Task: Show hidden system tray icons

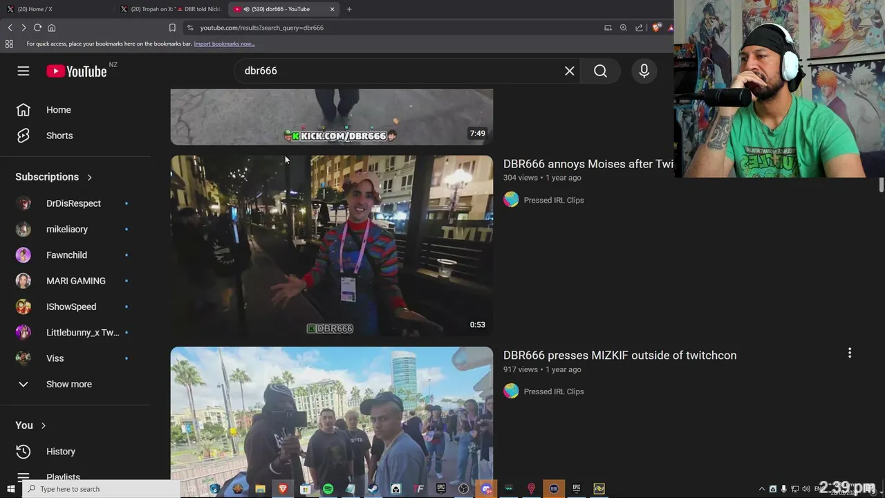Action: [762, 489]
